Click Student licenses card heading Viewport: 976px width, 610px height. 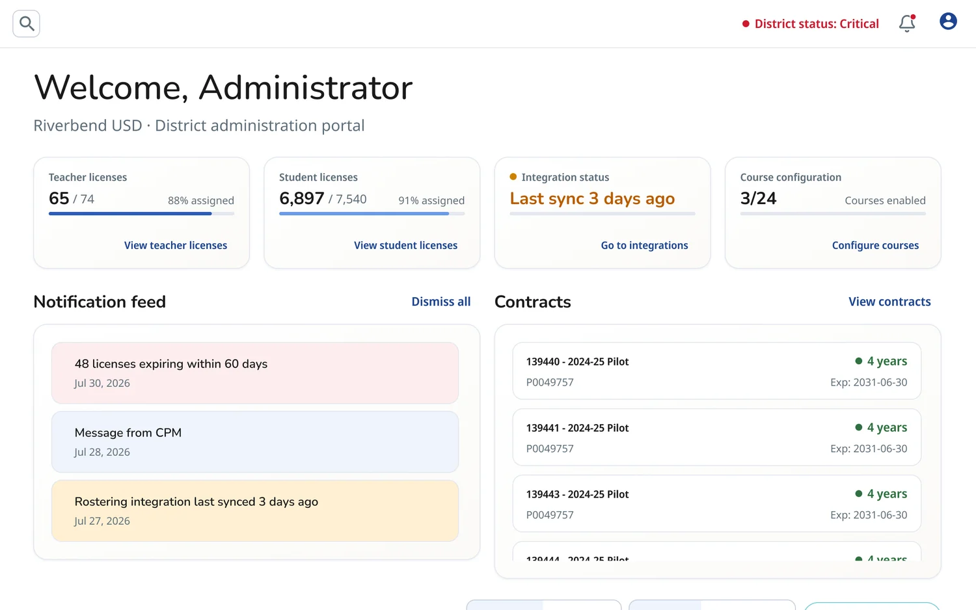click(x=318, y=178)
